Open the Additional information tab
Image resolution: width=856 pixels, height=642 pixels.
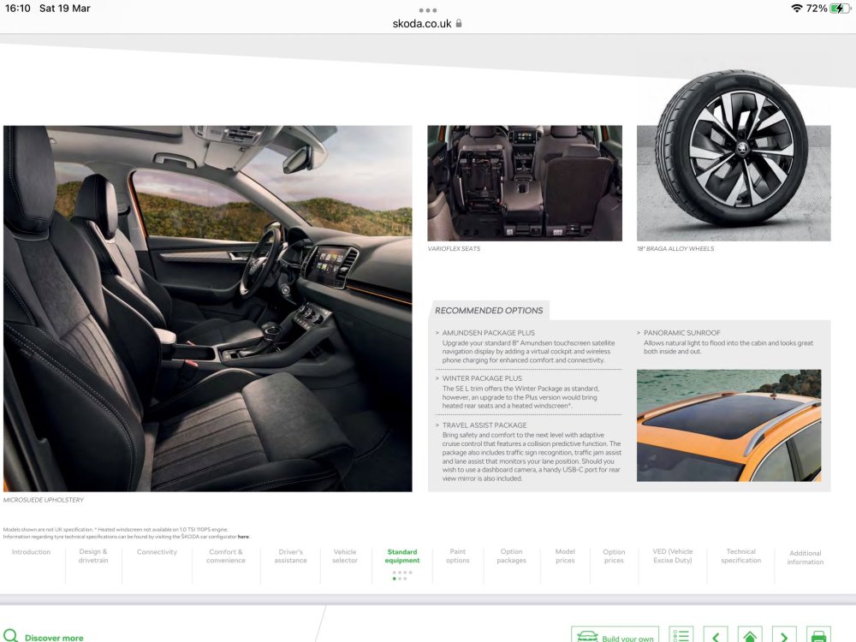[x=805, y=557]
